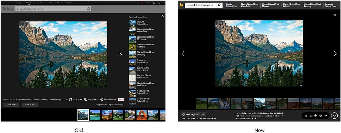341x133 pixels.
Task: Click the fourth round icon in new toolbar
Action: (321, 116)
